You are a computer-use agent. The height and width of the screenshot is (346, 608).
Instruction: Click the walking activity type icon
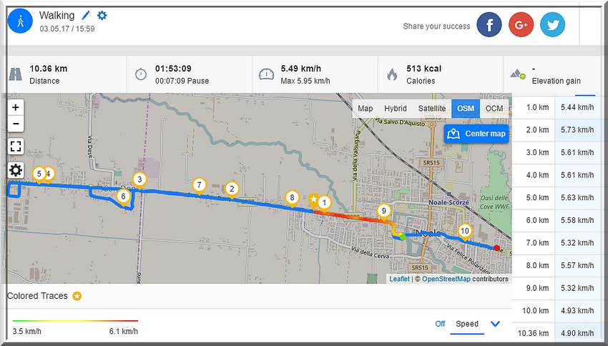[x=20, y=21]
